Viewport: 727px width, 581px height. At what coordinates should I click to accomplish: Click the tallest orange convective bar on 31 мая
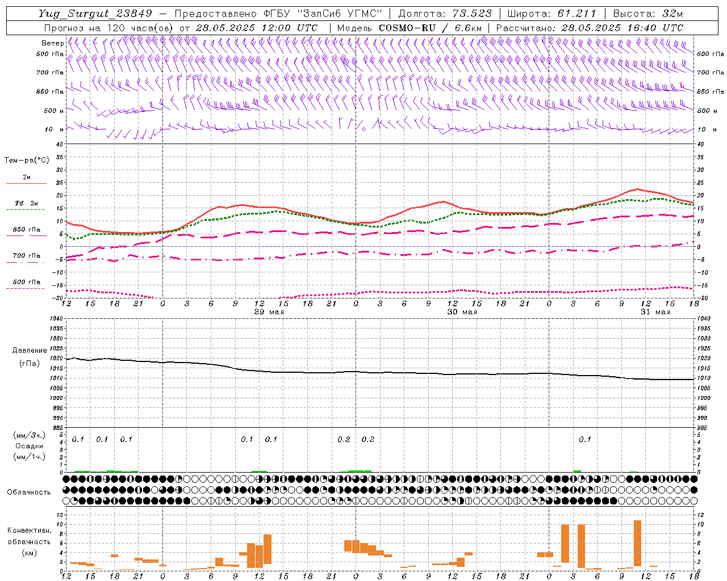pyautogui.click(x=637, y=543)
